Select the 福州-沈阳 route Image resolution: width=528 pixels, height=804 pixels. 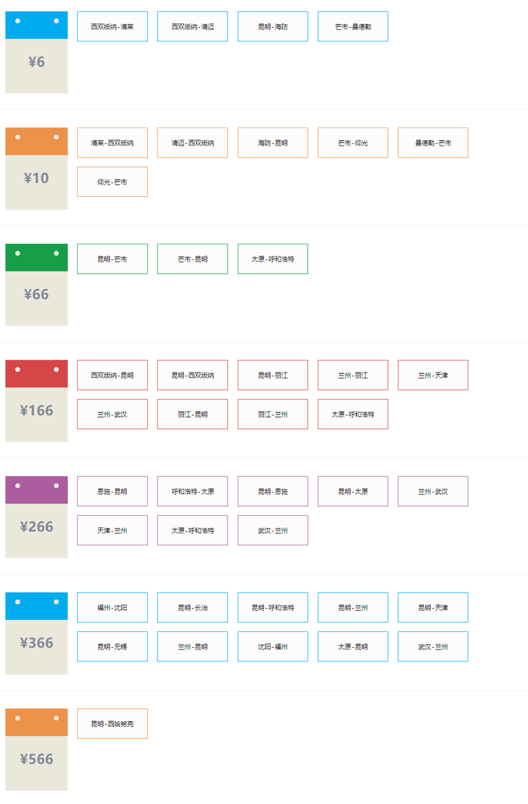coord(112,607)
